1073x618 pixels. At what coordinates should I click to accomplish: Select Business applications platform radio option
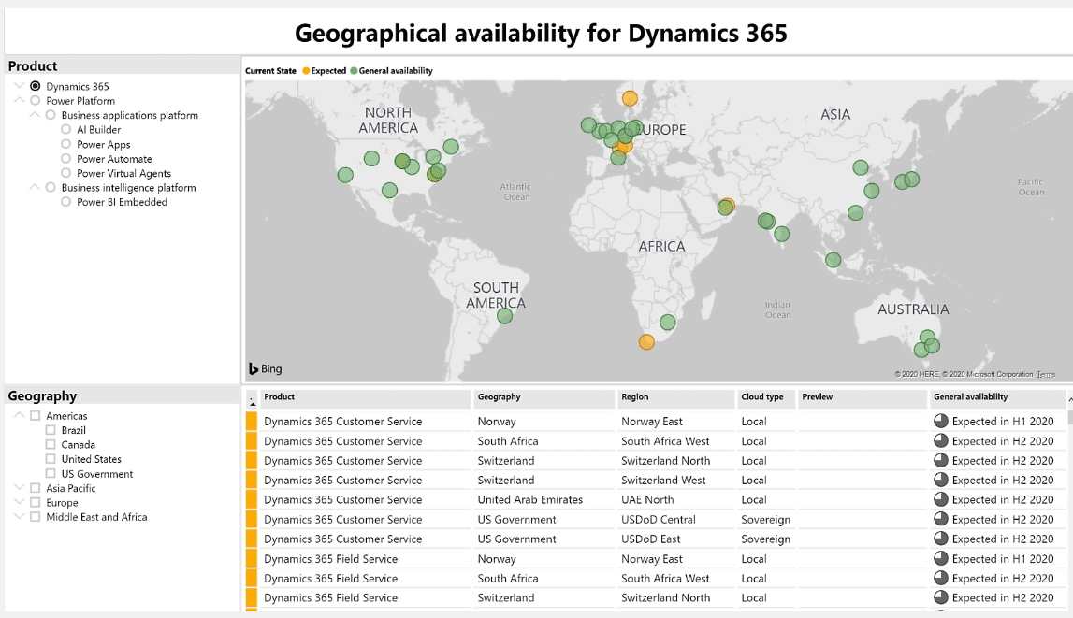(51, 115)
